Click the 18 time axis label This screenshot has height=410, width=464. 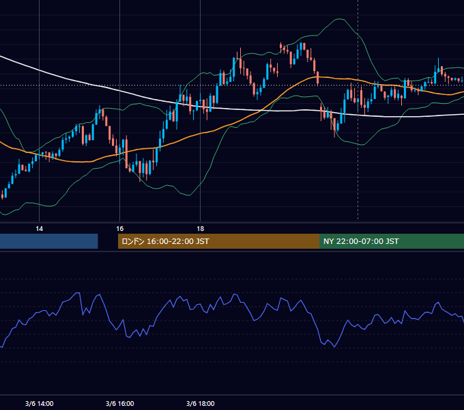coord(201,229)
